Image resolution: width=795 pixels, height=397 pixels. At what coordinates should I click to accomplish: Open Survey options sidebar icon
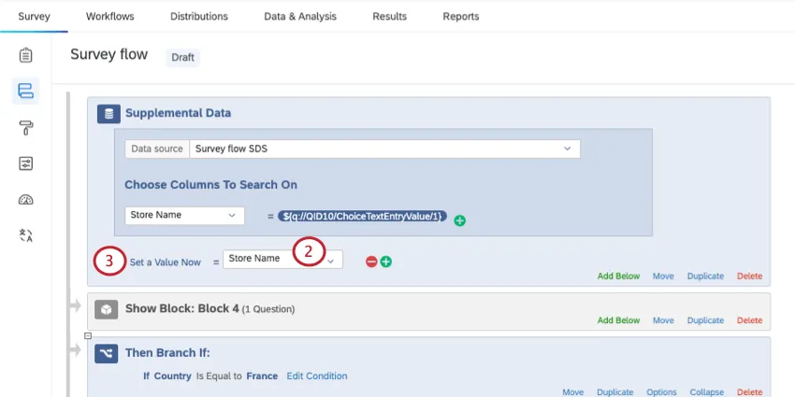point(25,163)
